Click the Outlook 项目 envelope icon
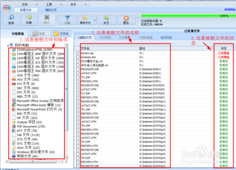The width and height of the screenshot is (236, 170). (x=14, y=122)
